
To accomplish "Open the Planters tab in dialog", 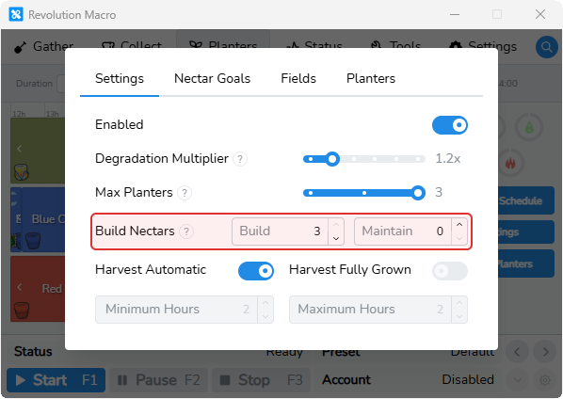I will click(371, 79).
